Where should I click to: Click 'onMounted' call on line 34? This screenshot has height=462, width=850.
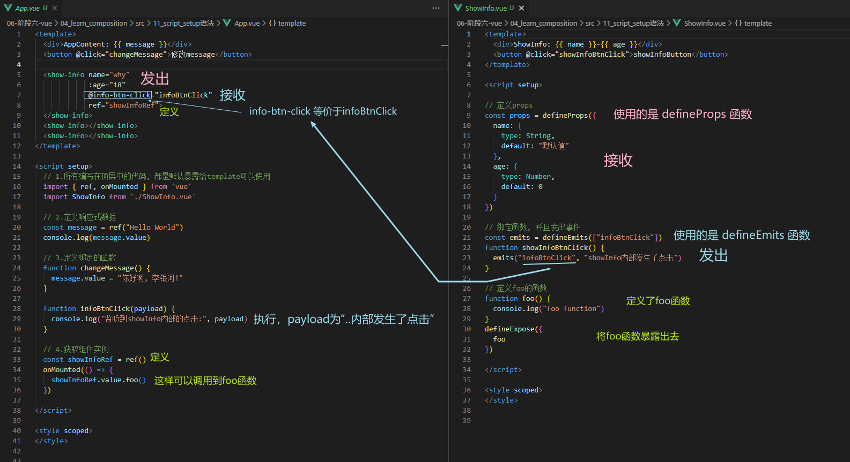click(62, 369)
